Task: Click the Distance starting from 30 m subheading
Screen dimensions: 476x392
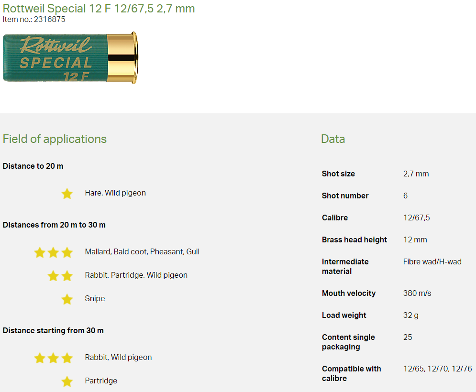Action: coord(53,331)
